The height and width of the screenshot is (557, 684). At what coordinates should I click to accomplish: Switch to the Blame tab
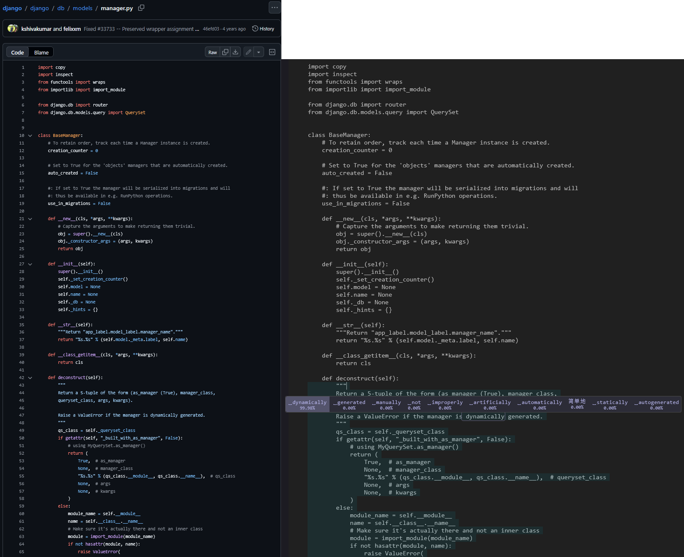[x=41, y=52]
